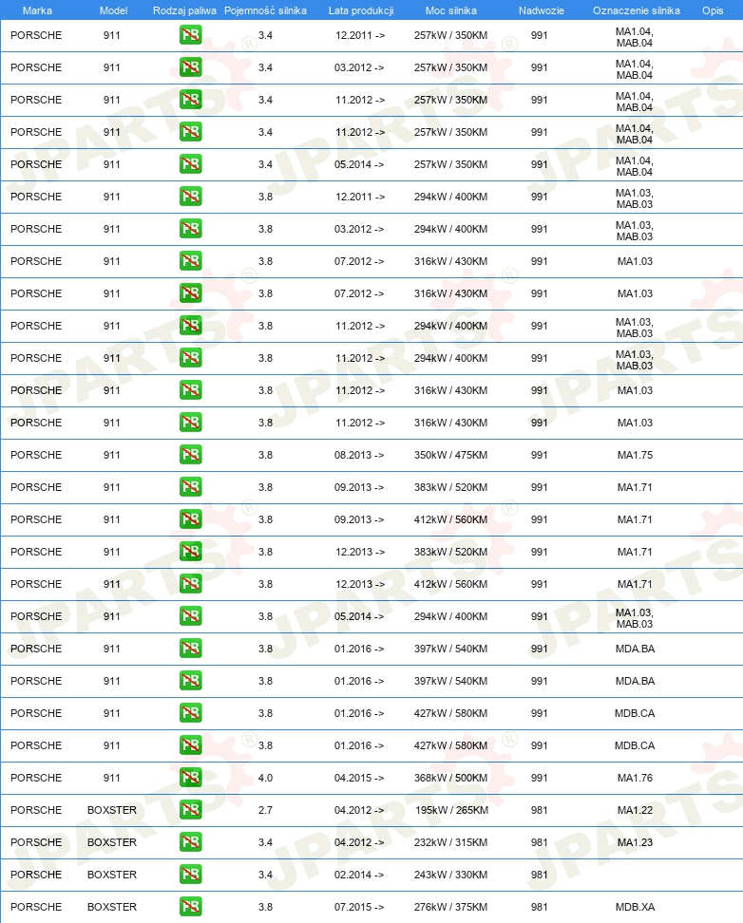The image size is (743, 923).
Task: Click the fuel icon in the Boxster 02.2014 row
Action: [190, 875]
